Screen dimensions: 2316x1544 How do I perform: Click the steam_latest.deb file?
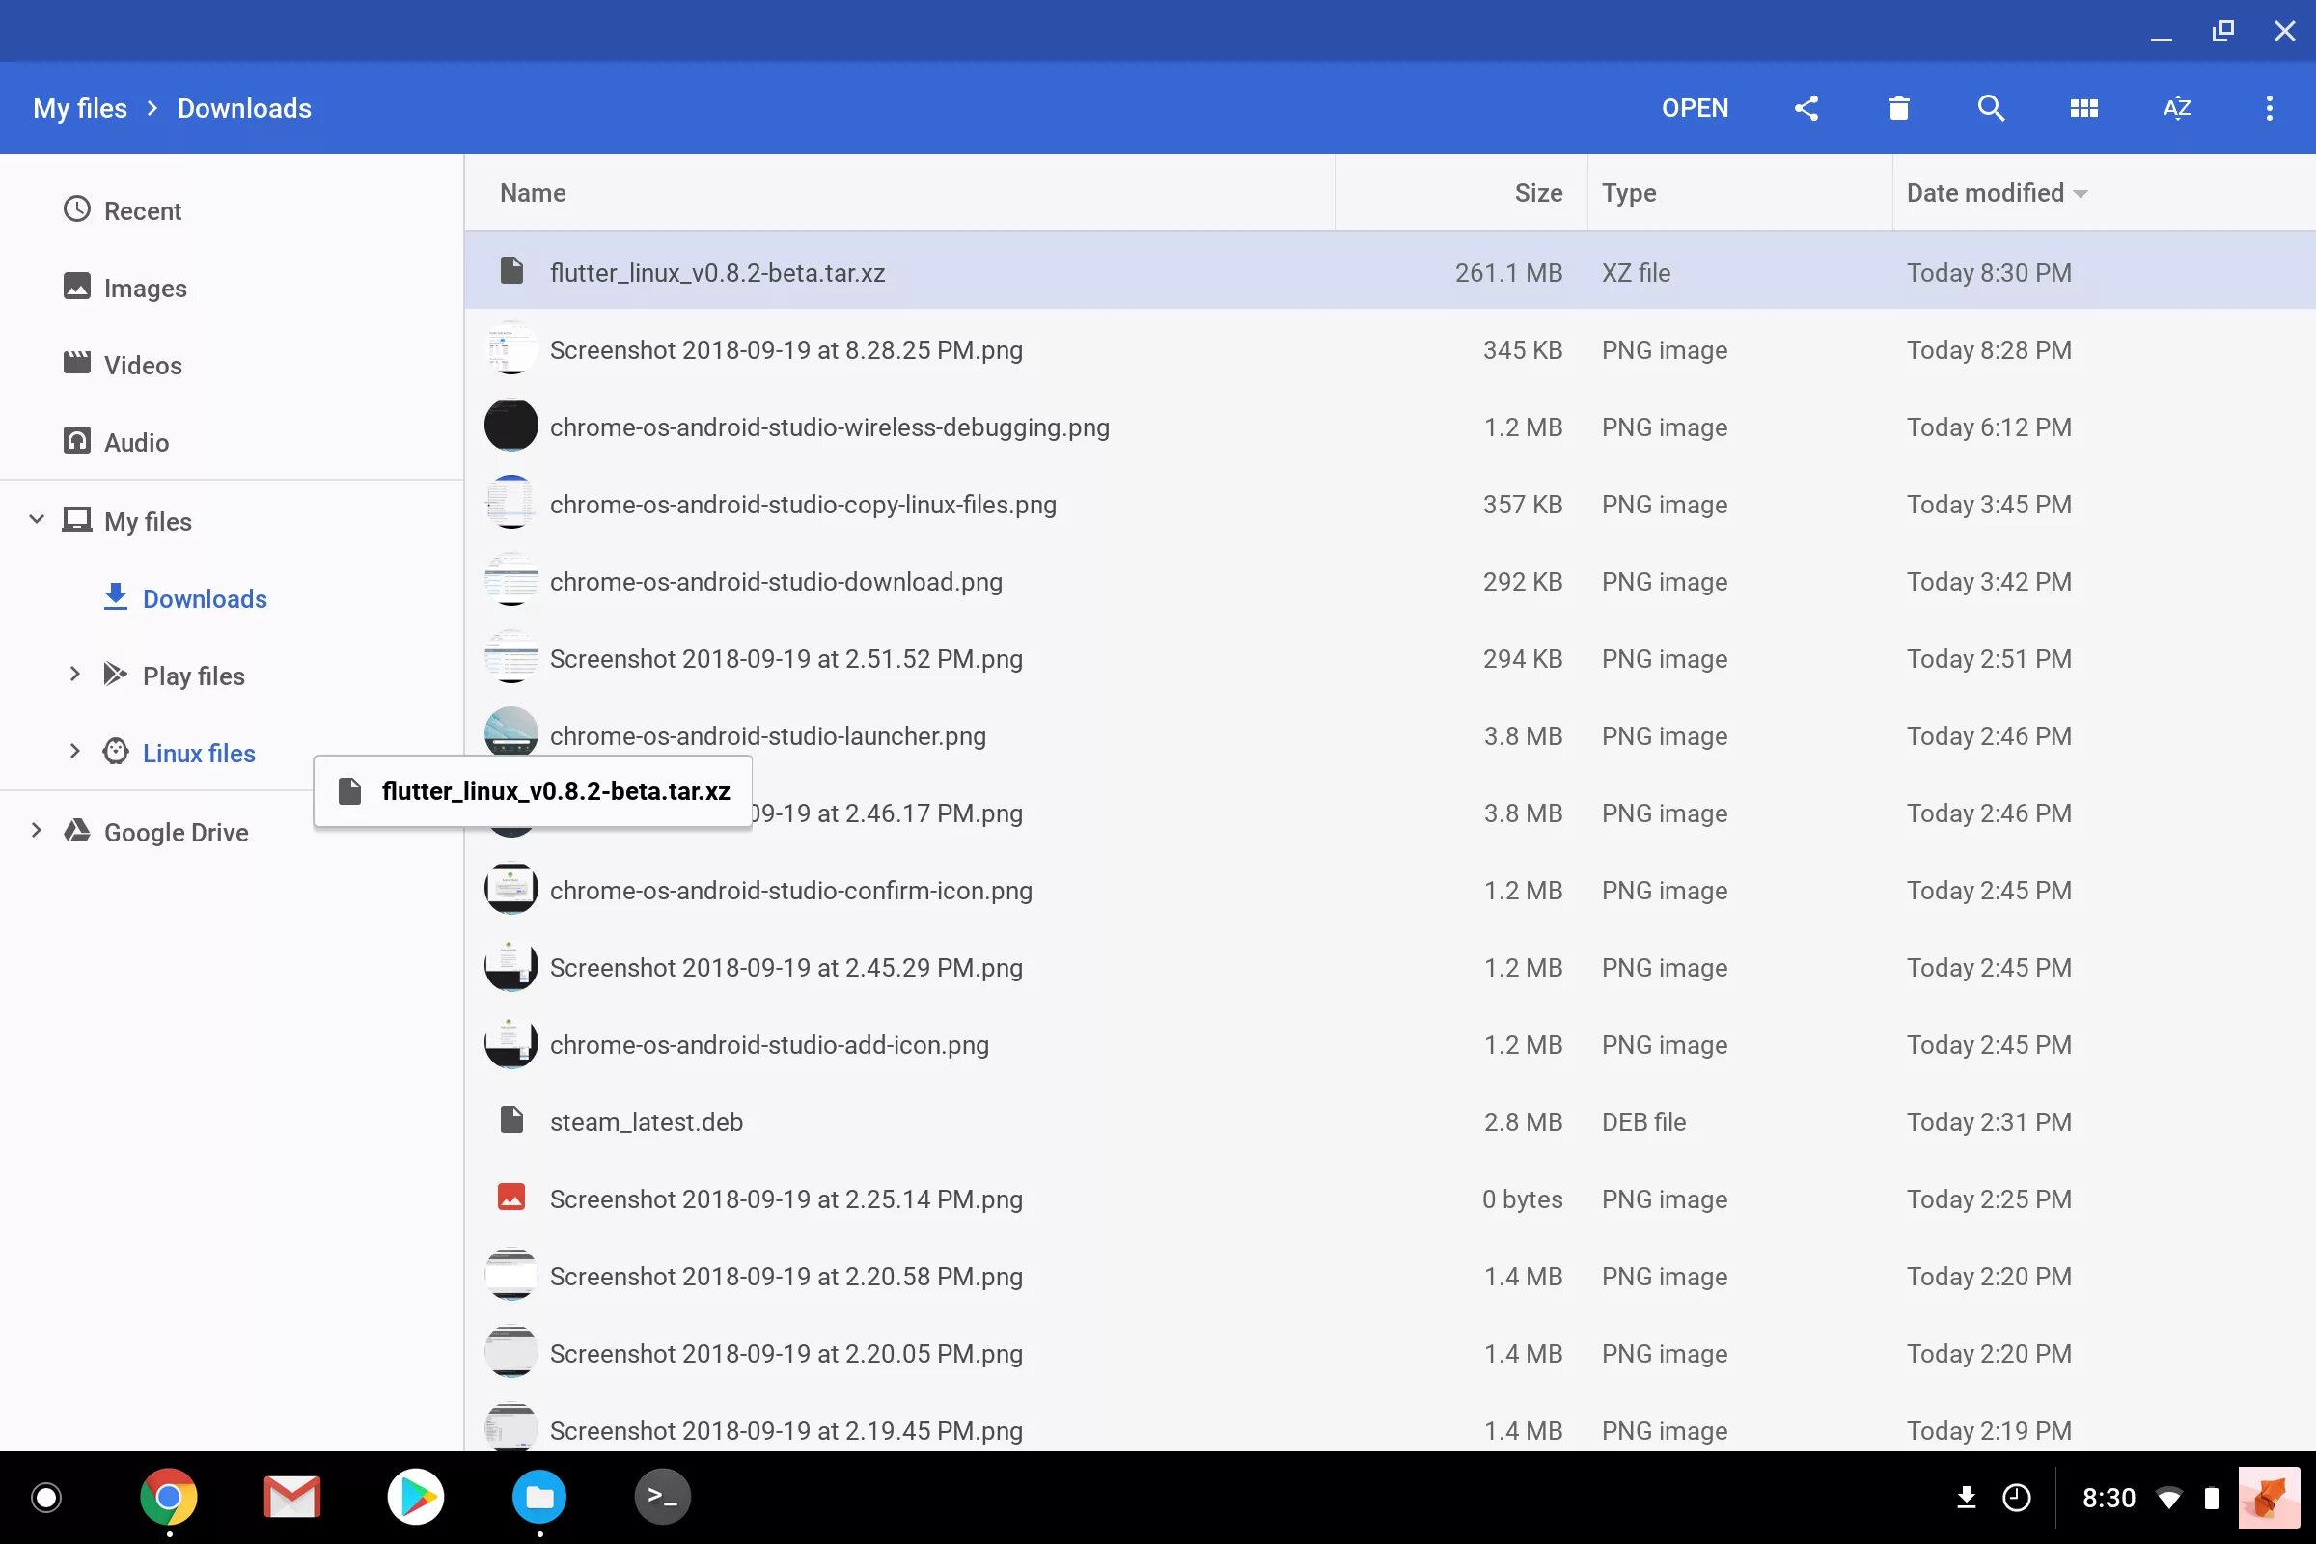click(645, 1121)
